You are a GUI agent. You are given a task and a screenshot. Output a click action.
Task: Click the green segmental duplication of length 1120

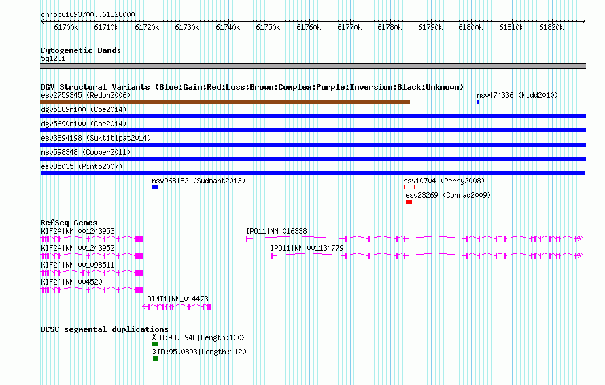pyautogui.click(x=156, y=359)
